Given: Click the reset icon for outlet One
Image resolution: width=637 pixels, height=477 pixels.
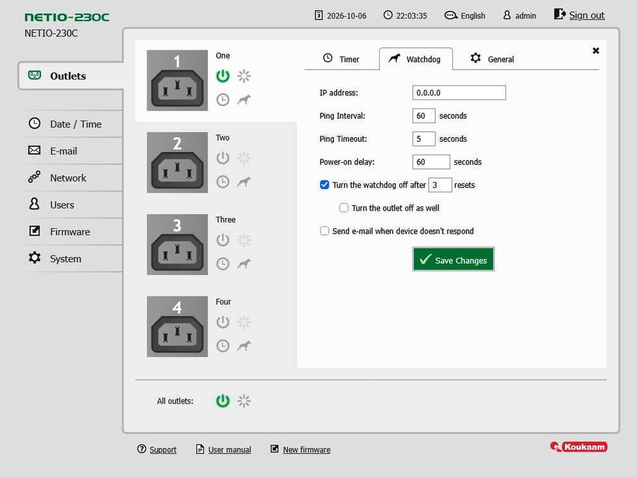Looking at the screenshot, I should (x=243, y=76).
